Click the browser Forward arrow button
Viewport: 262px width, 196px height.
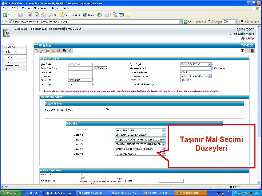(20, 15)
